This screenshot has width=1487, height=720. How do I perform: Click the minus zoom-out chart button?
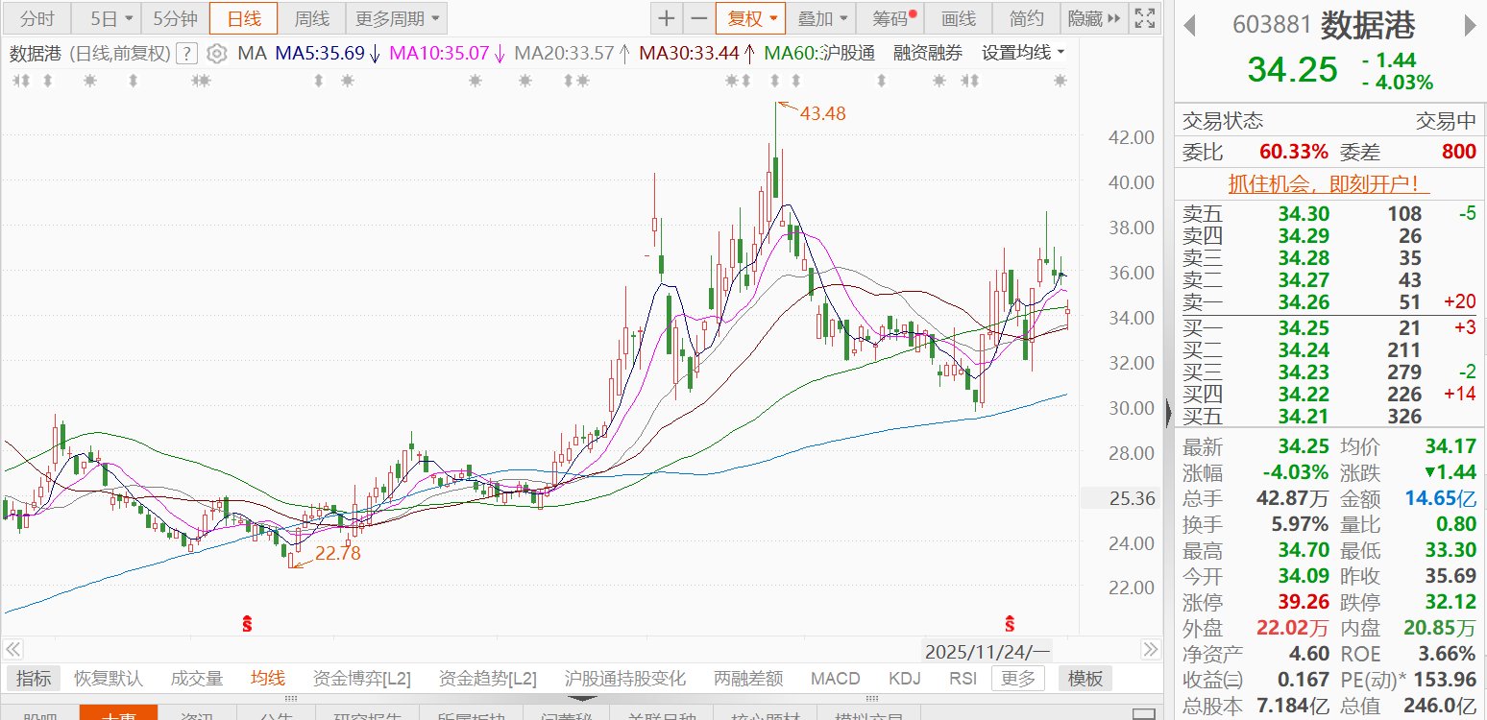point(699,18)
